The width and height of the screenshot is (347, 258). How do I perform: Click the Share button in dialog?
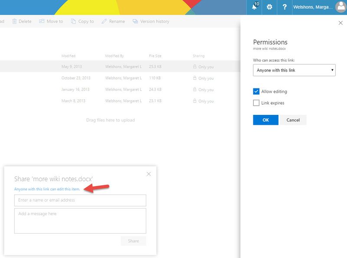click(133, 241)
